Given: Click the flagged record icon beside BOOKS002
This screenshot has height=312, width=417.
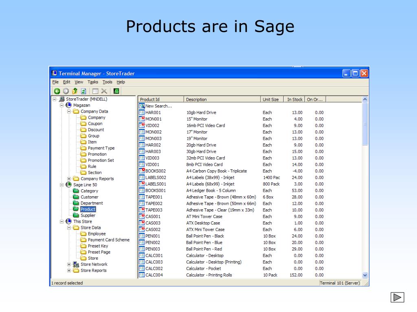Looking at the screenshot, I should pyautogui.click(x=142, y=171).
